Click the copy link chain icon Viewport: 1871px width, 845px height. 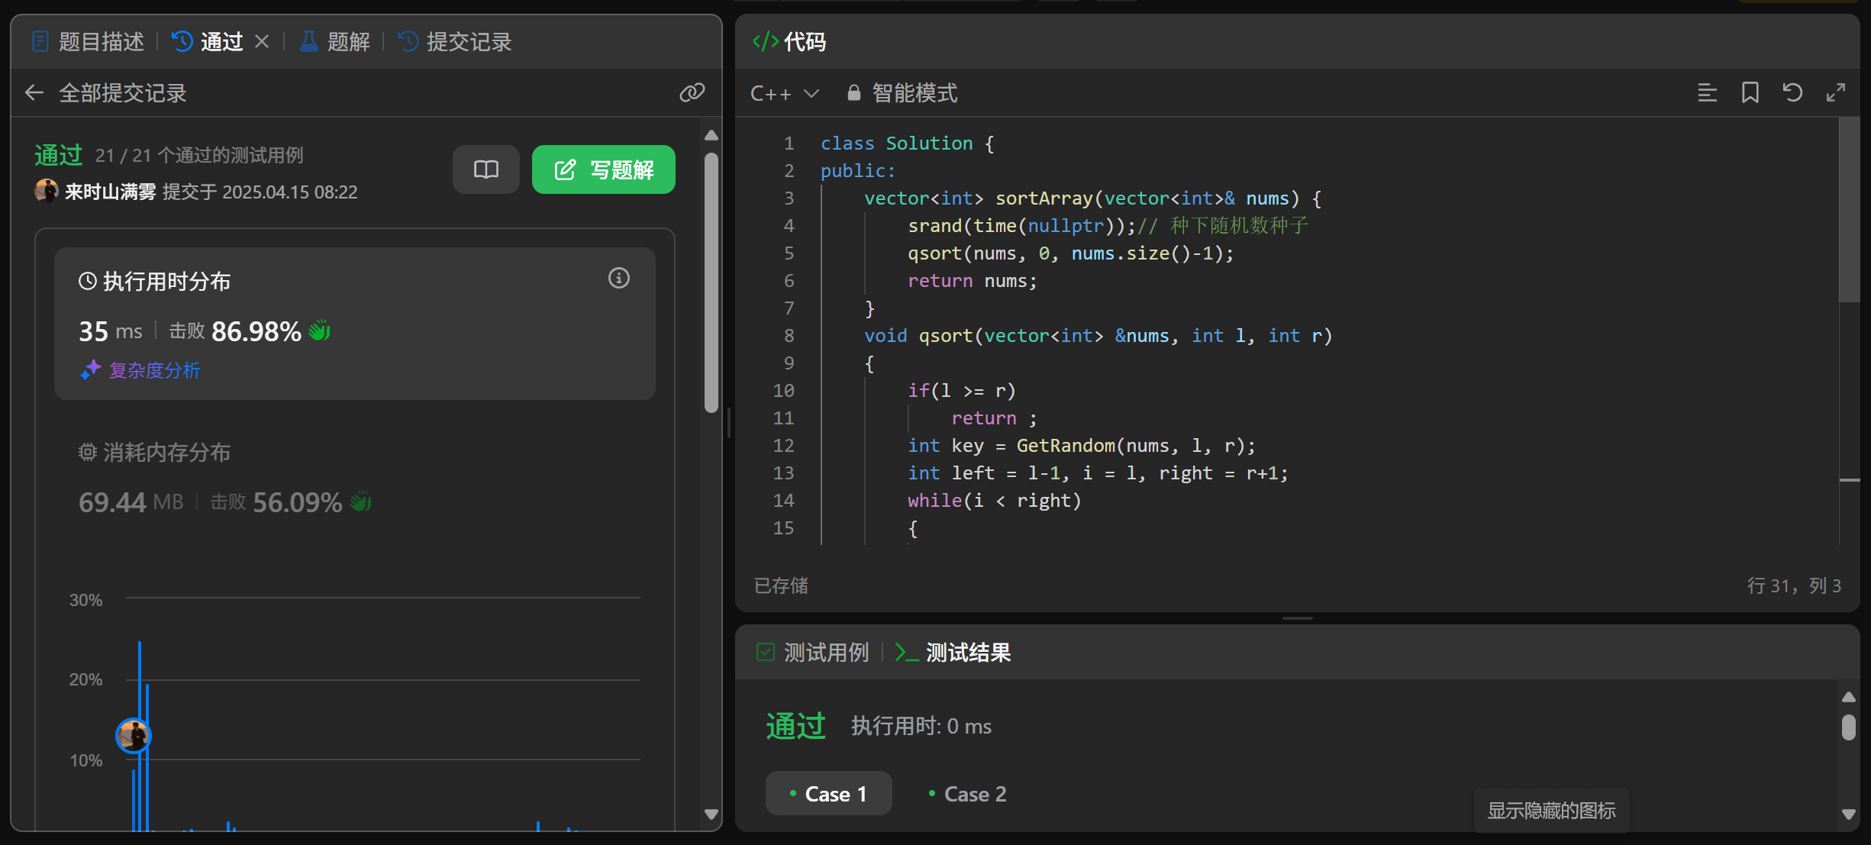(692, 93)
